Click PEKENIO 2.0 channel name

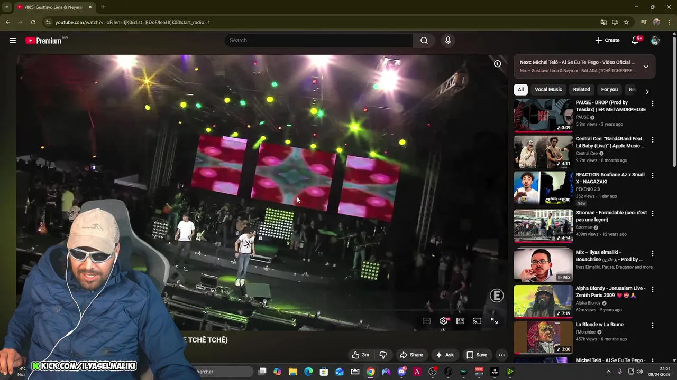tap(588, 189)
